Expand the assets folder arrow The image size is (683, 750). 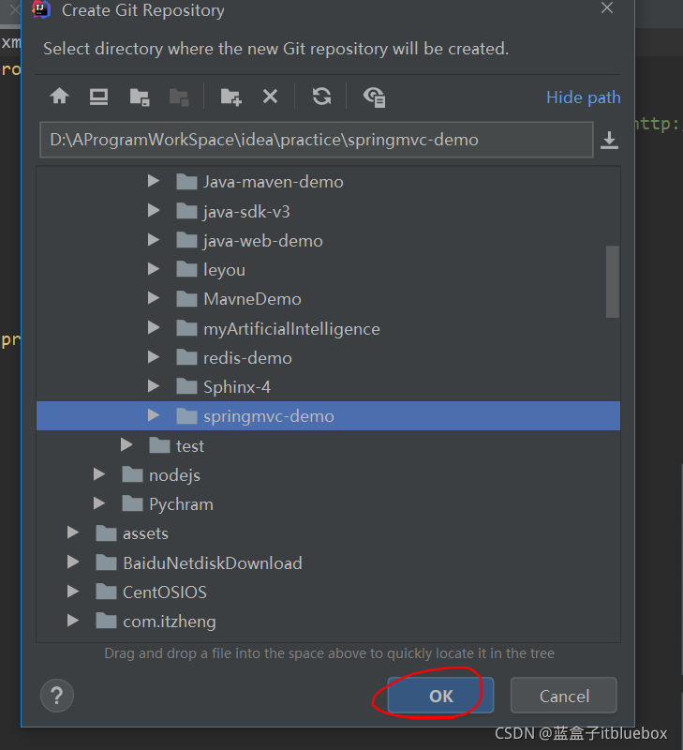(x=73, y=532)
